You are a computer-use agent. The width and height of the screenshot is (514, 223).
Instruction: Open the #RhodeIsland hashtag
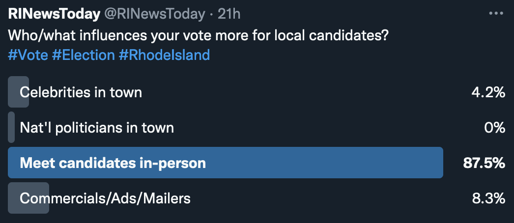click(x=164, y=54)
